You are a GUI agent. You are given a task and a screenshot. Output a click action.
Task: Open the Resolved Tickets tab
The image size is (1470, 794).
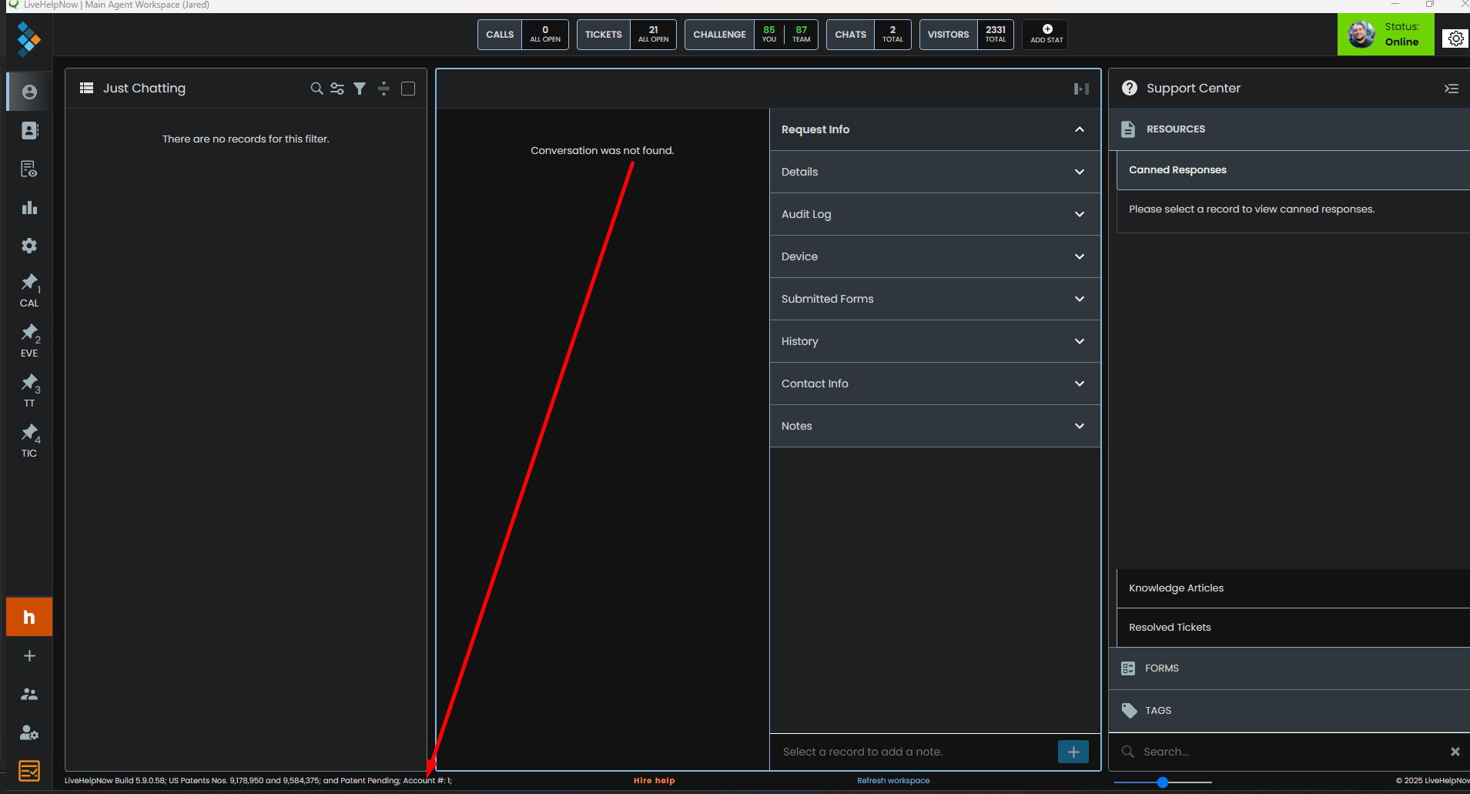pos(1170,628)
